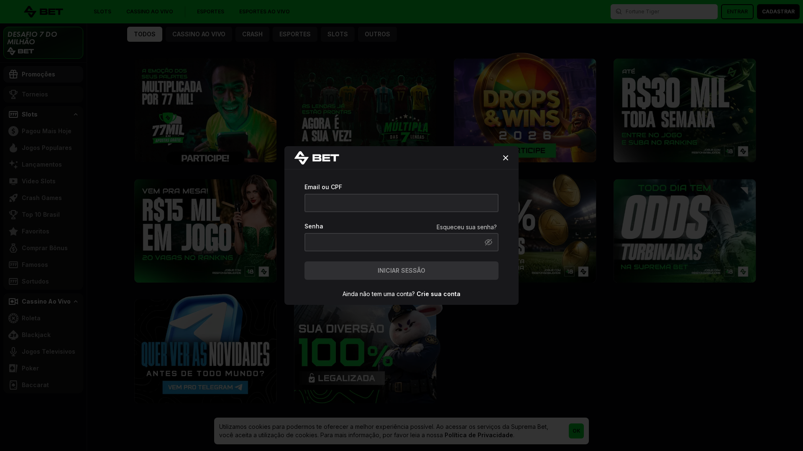Screen dimensions: 803x451
Task: Open SLOTS in the top navigation
Action: pos(102,12)
